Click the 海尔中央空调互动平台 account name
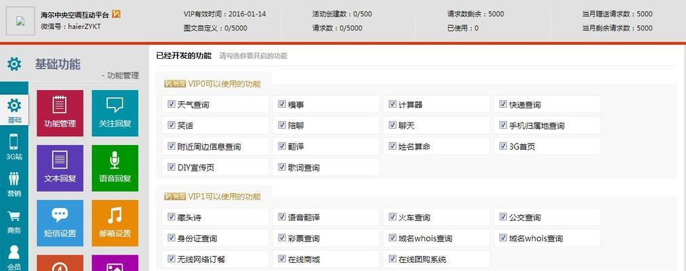Screen dimensions: 686x271 point(75,14)
